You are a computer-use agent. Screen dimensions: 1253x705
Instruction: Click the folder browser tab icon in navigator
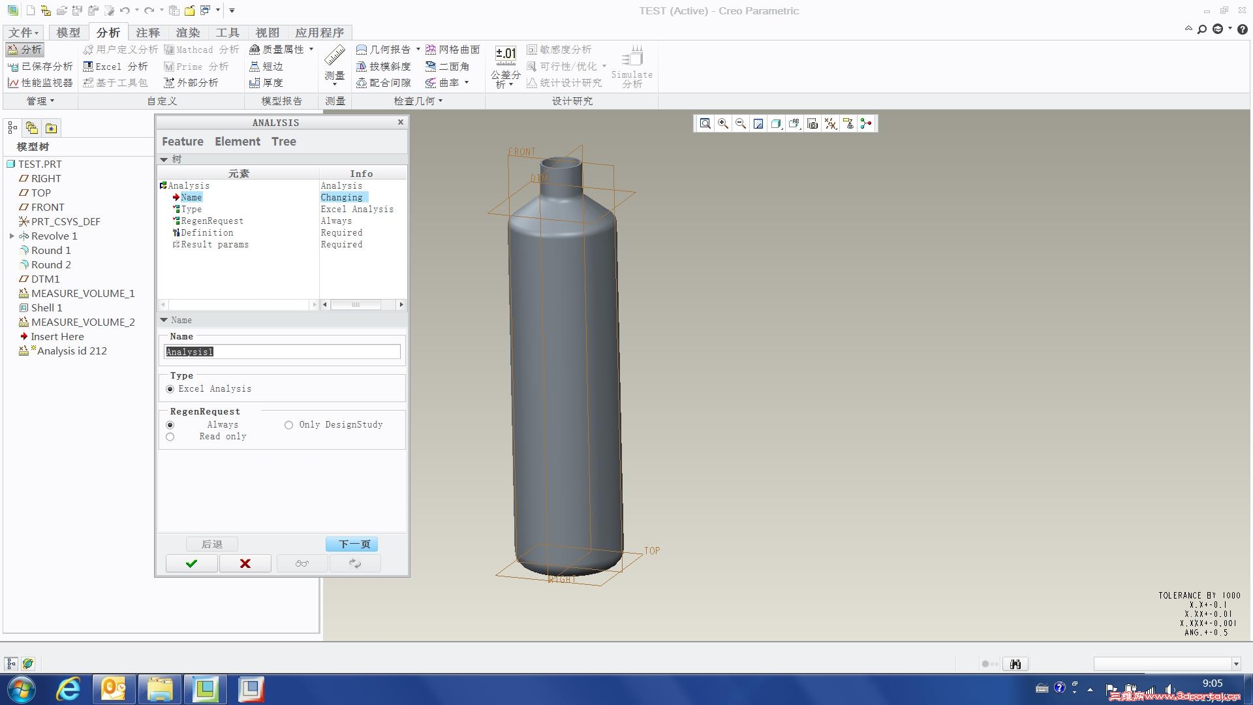point(31,128)
